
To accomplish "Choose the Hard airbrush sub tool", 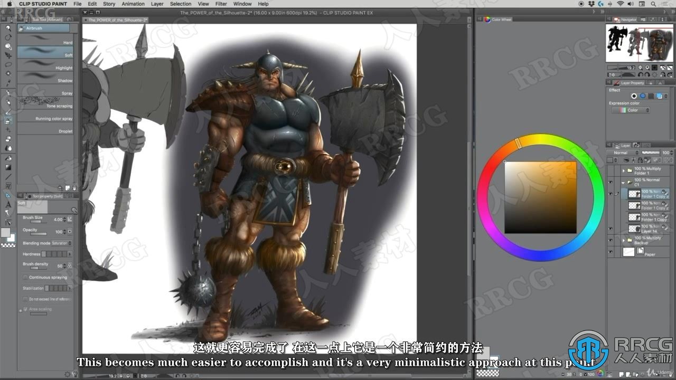I will point(45,41).
